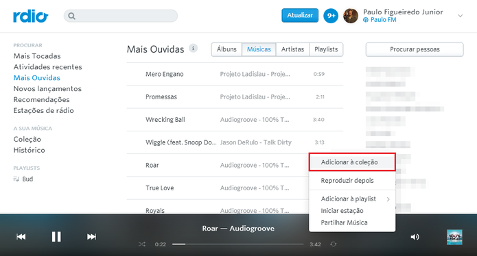Click the user name Paulo Figueiredo Junior
This screenshot has width=477, height=256.
point(403,12)
